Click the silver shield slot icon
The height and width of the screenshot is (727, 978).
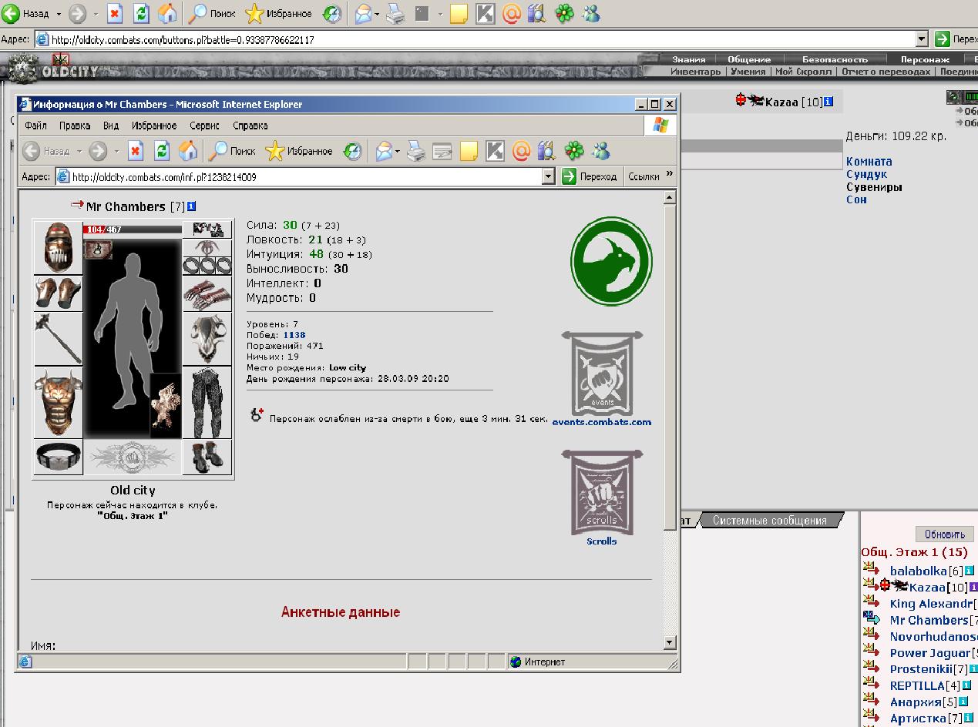click(207, 338)
